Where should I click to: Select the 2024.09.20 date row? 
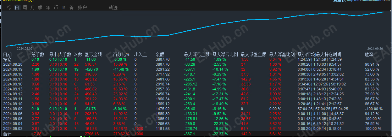(x=12, y=64)
